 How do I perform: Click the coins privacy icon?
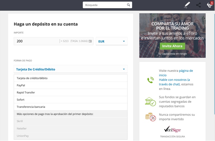coord(150,117)
